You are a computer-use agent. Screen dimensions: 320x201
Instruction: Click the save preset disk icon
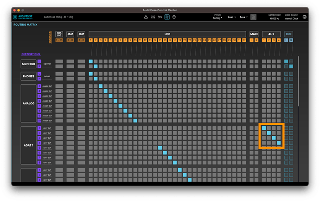pos(253,17)
